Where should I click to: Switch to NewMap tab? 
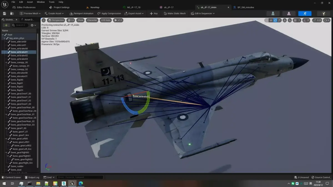pos(92,7)
